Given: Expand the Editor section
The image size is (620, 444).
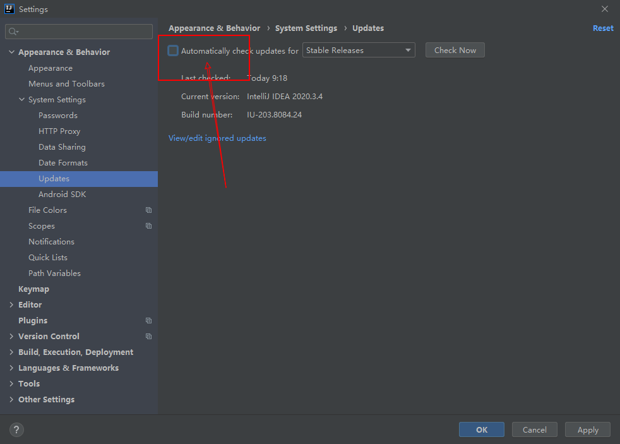Looking at the screenshot, I should (11, 304).
